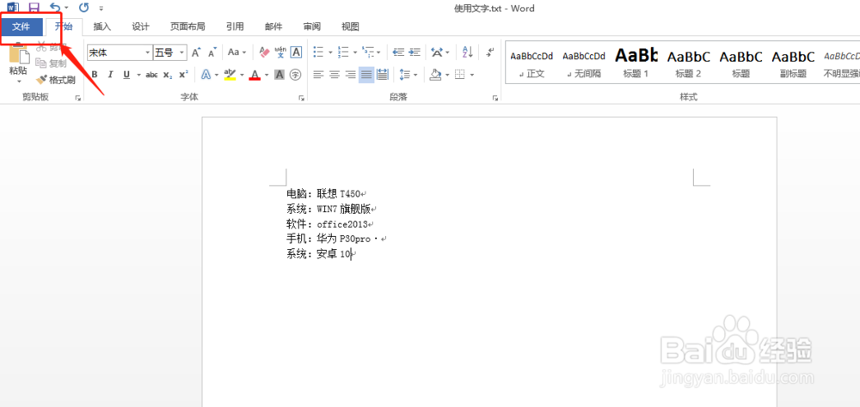Open the font name dropdown (宋体)
The width and height of the screenshot is (860, 407).
(148, 52)
